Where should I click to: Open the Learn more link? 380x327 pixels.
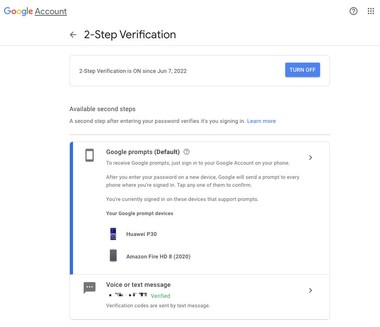pyautogui.click(x=261, y=121)
